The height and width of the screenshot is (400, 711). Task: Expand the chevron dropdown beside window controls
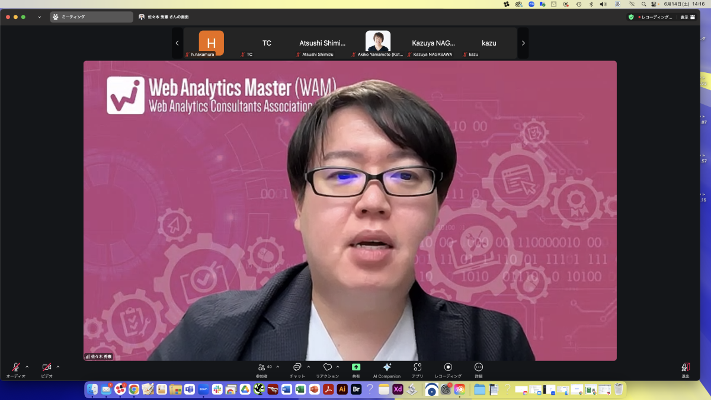pyautogui.click(x=40, y=17)
